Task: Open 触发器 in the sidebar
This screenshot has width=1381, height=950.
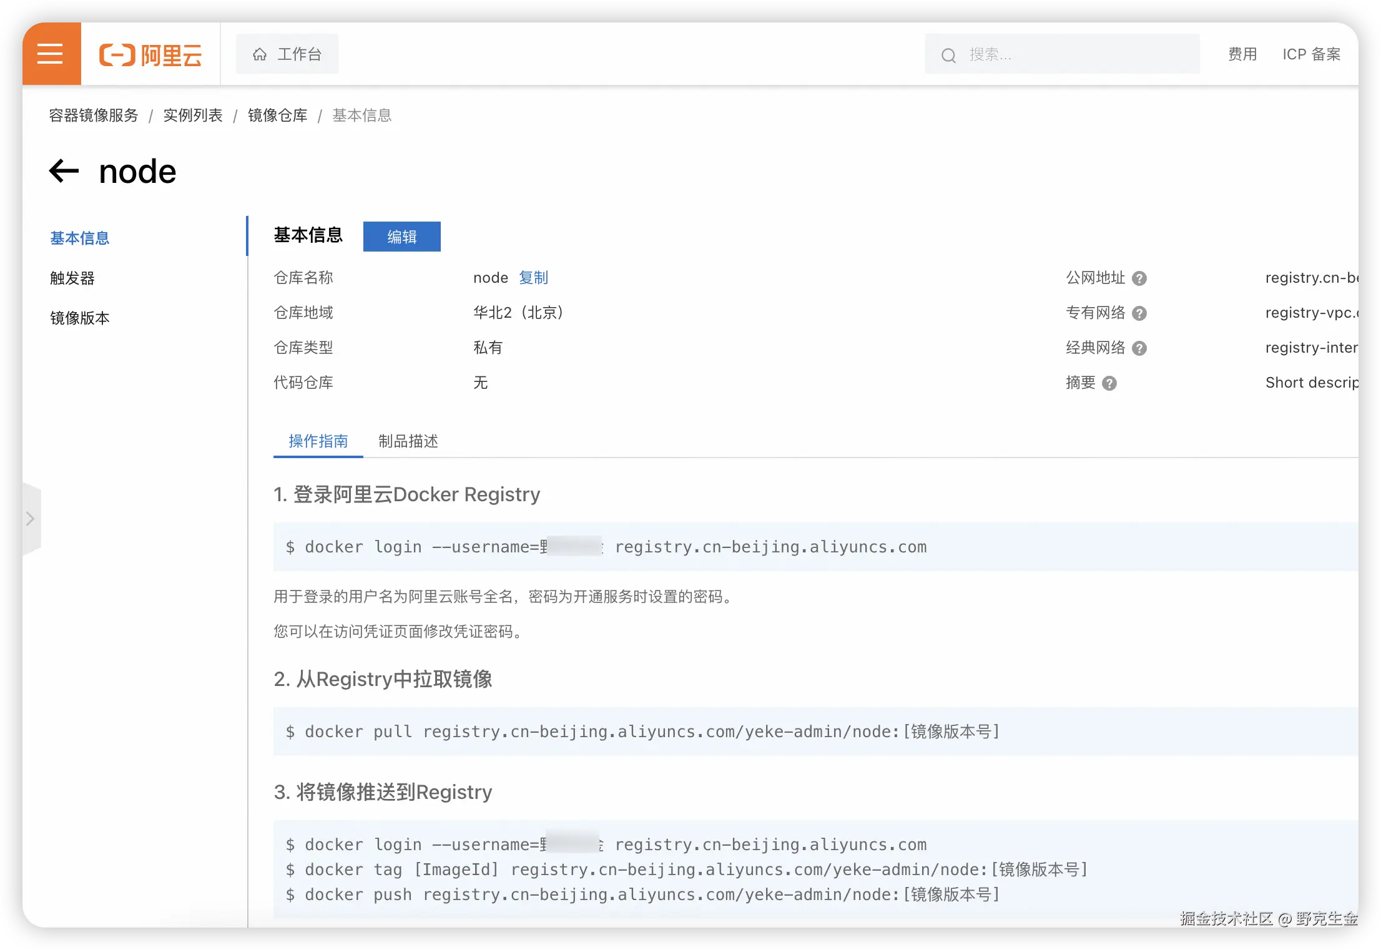Action: (x=72, y=278)
